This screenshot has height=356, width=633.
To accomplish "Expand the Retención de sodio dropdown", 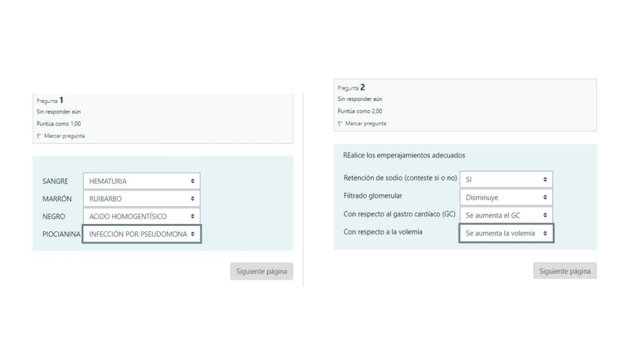I will (505, 179).
